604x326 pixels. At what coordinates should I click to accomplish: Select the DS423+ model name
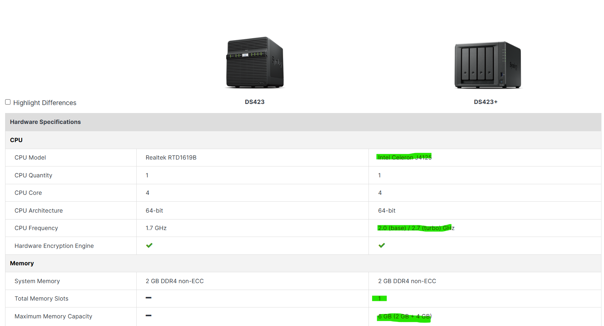[x=486, y=102]
